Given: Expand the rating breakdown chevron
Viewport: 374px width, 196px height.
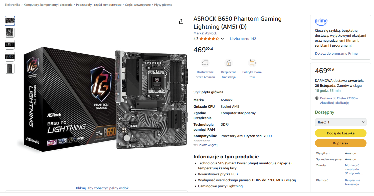Looking at the screenshot, I should (x=222, y=39).
